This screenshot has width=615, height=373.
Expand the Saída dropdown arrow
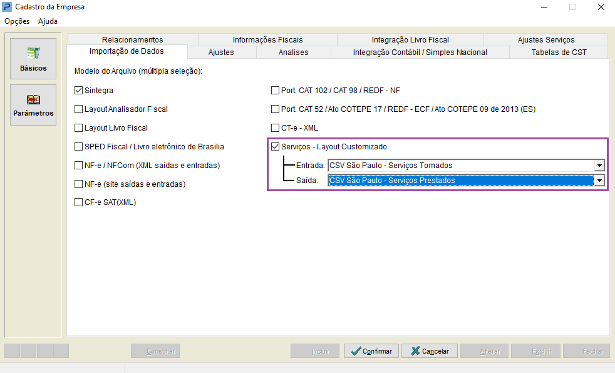599,181
